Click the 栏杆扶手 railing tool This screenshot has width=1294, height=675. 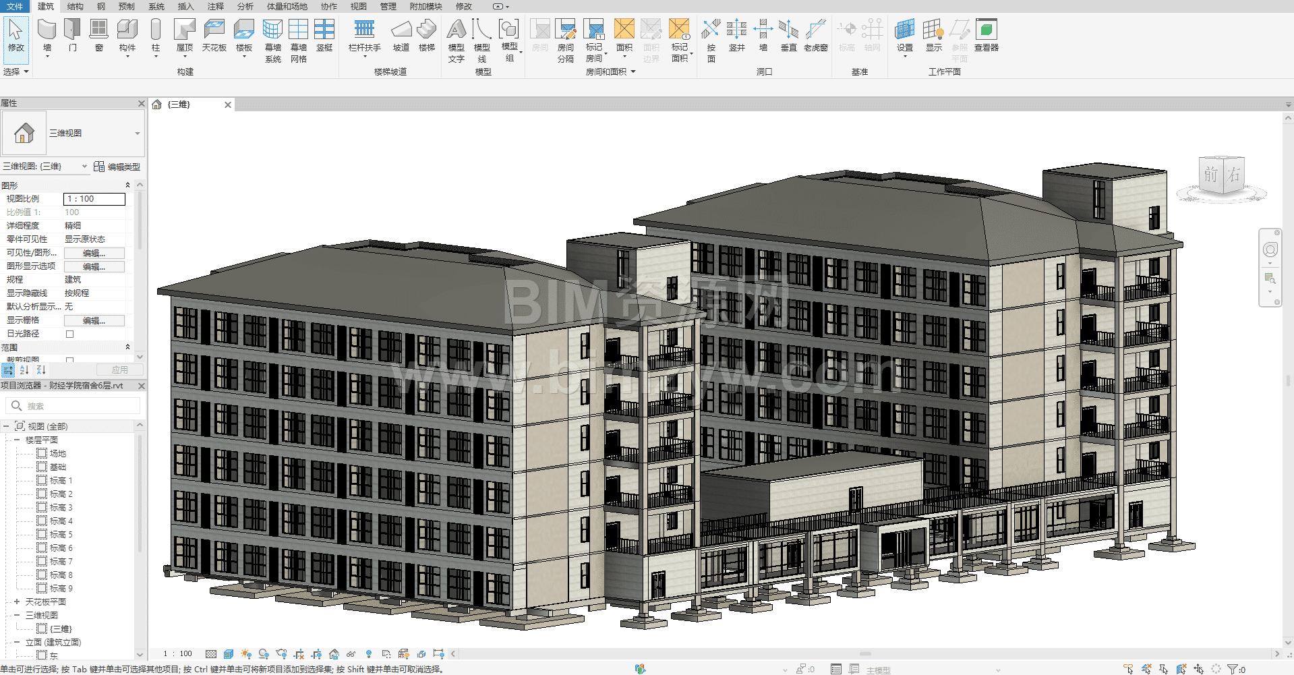[x=364, y=35]
